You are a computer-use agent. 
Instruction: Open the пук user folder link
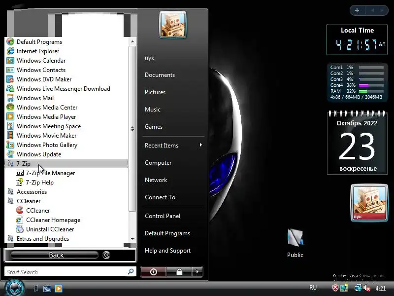pyautogui.click(x=149, y=58)
